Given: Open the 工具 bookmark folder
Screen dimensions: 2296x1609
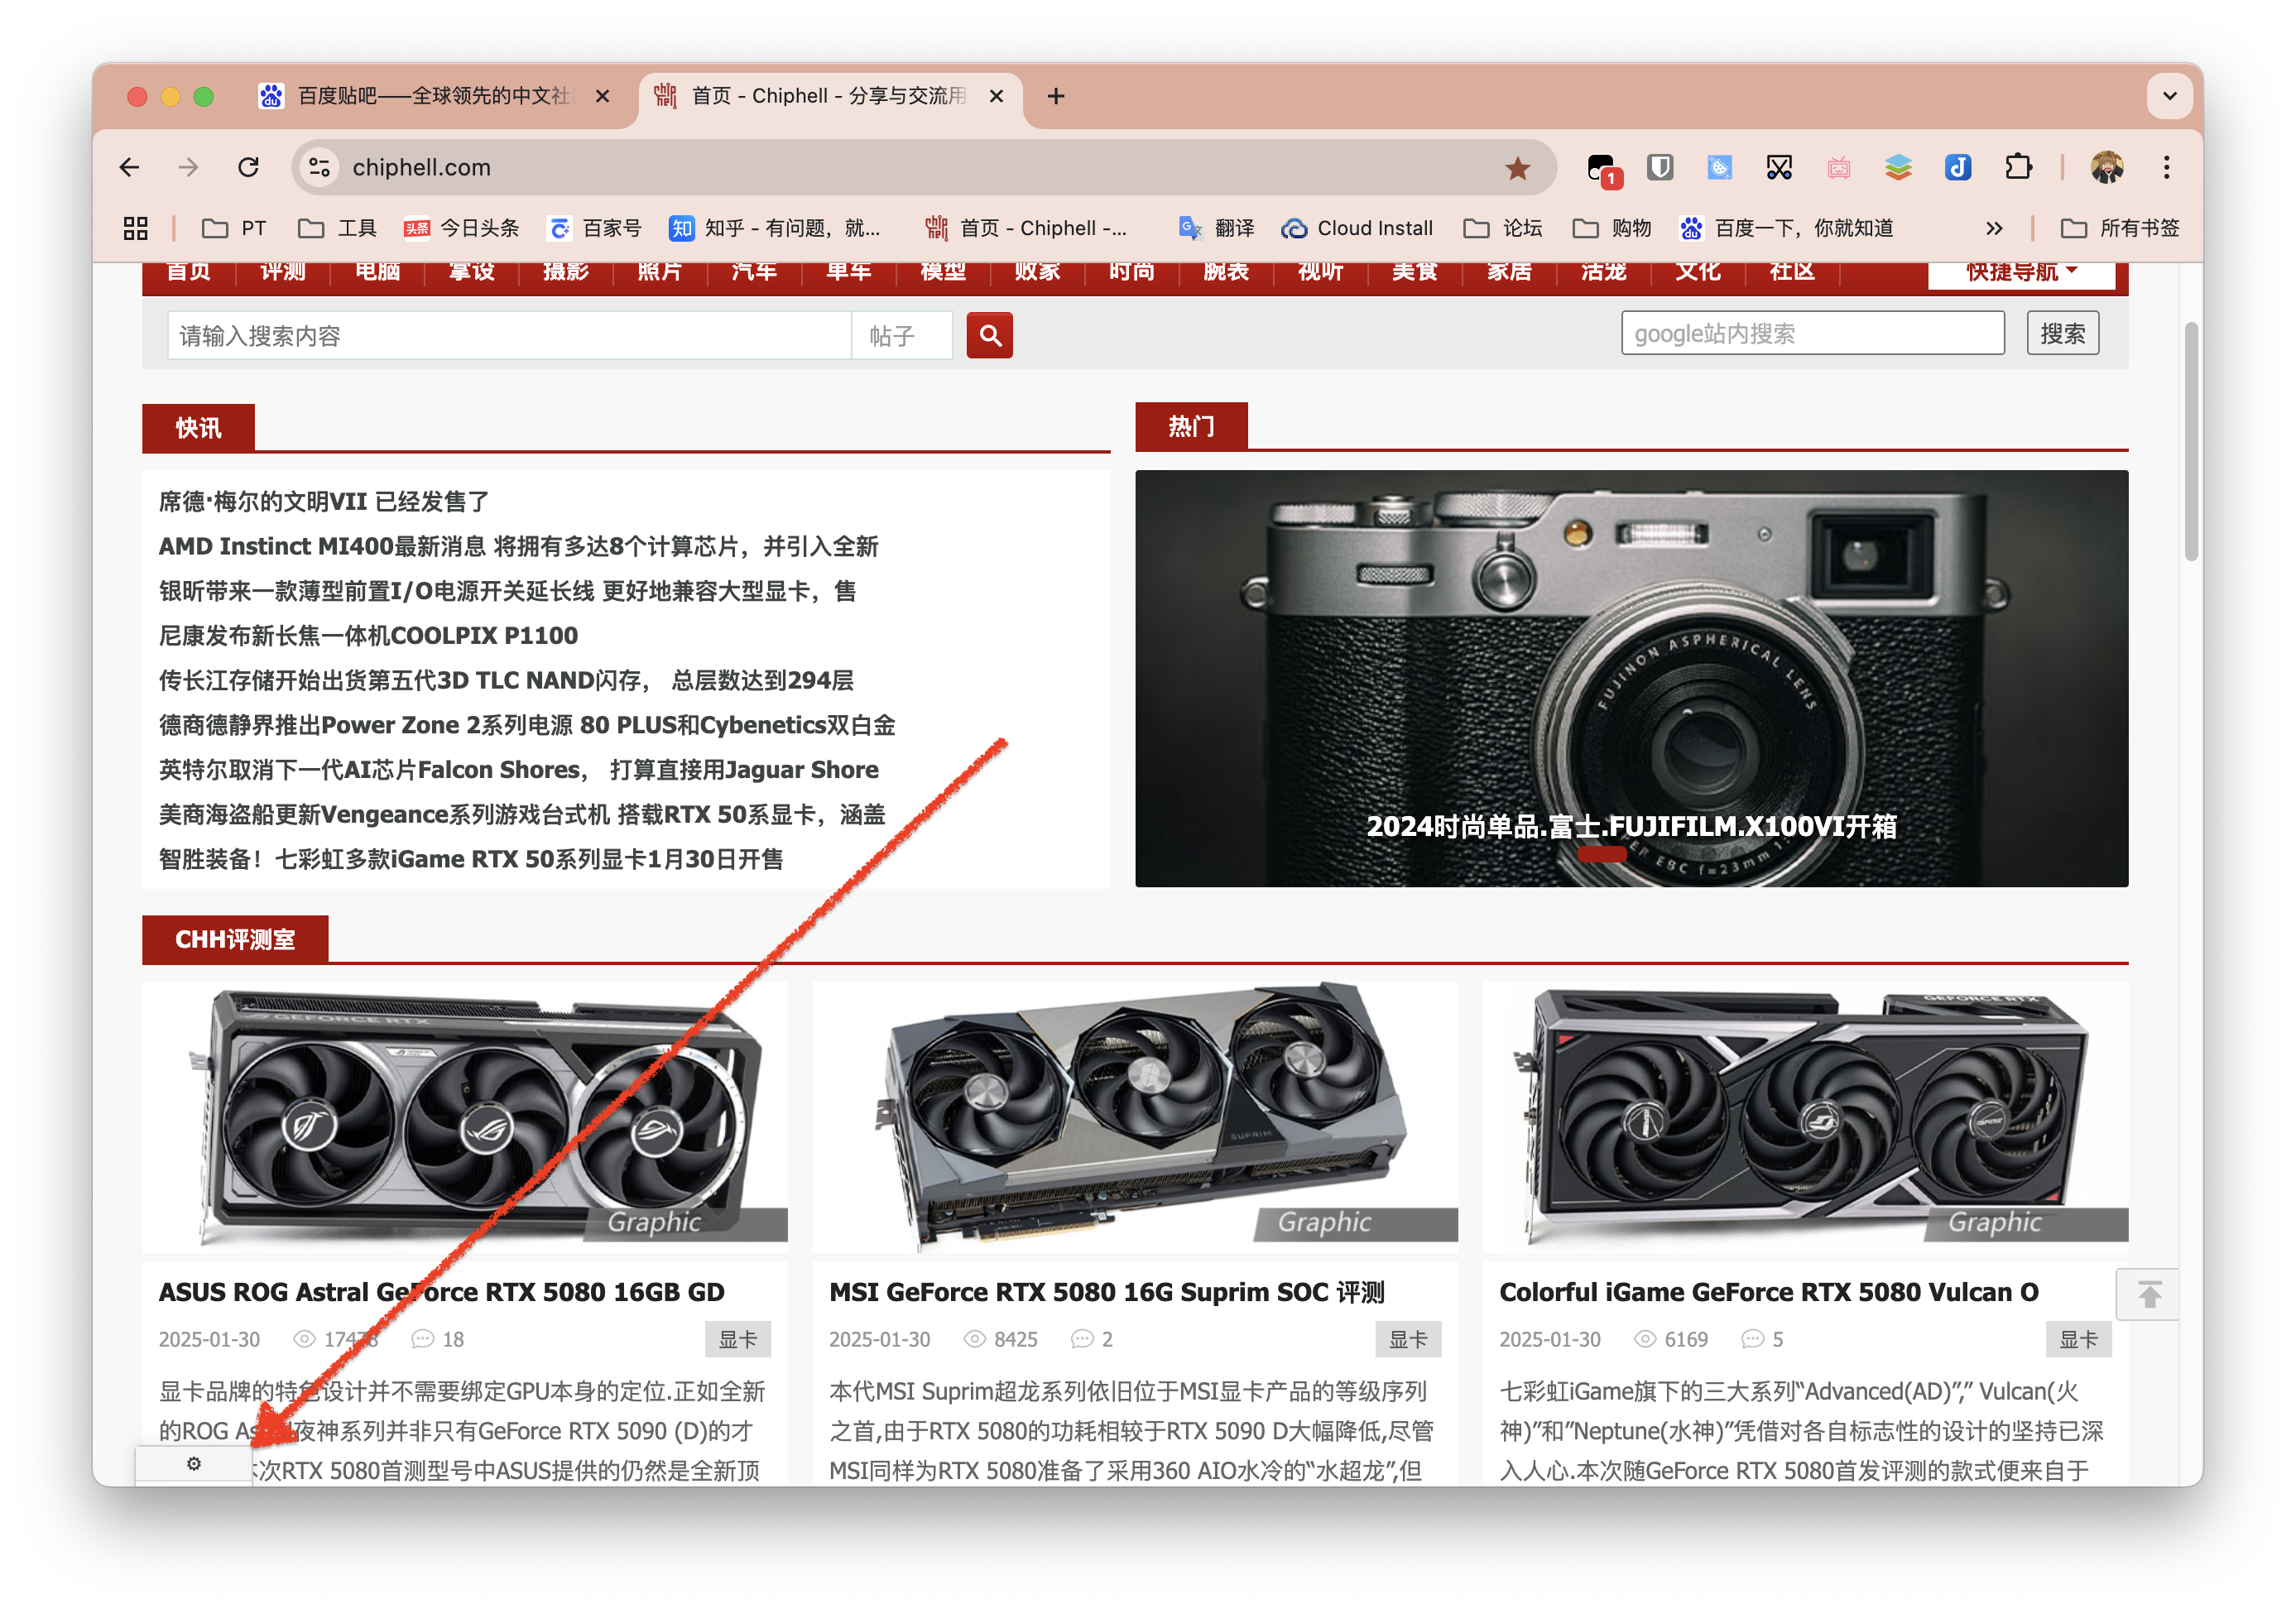Looking at the screenshot, I should pyautogui.click(x=337, y=228).
